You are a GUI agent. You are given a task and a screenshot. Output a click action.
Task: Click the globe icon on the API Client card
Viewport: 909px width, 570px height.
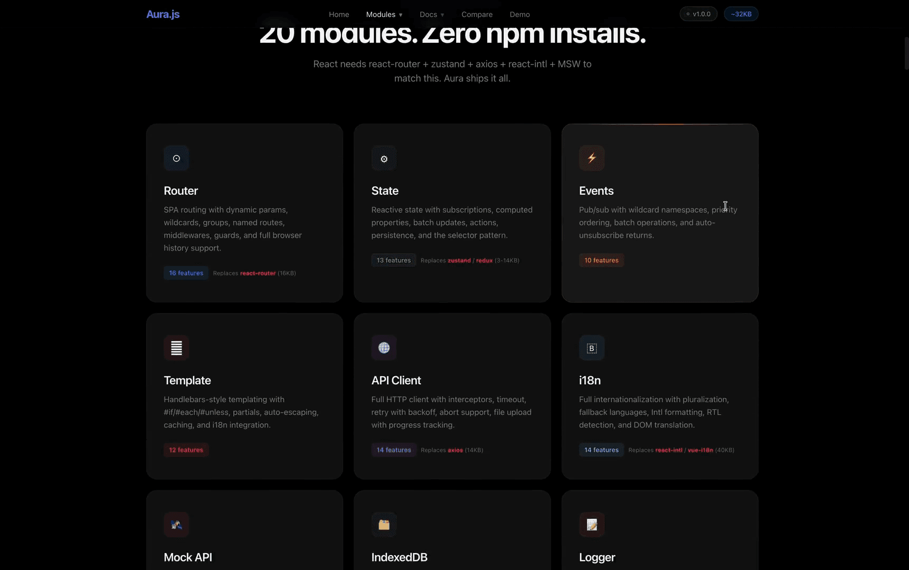(x=384, y=347)
